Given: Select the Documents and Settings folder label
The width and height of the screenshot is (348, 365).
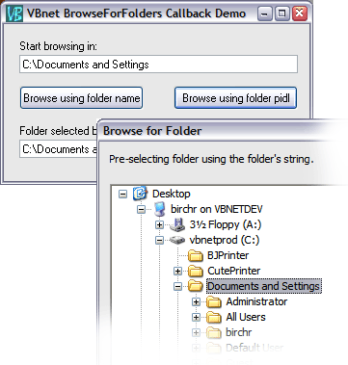Looking at the screenshot, I should [x=263, y=286].
